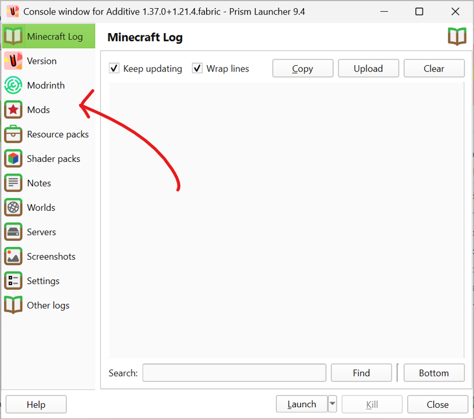
Task: Clear the Minecraft log output
Action: (x=434, y=69)
